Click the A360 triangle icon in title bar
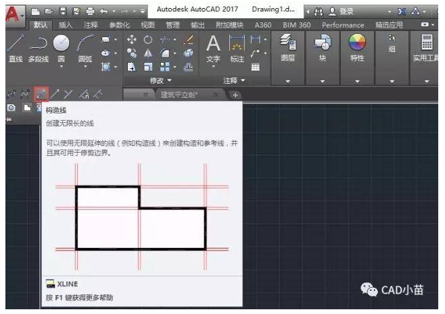 click(415, 11)
